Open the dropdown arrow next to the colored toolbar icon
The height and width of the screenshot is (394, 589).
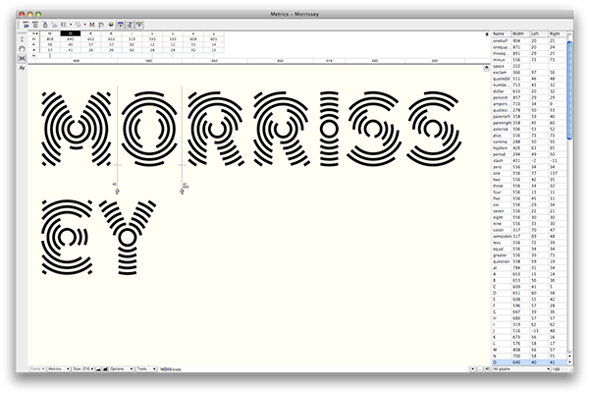[71, 25]
